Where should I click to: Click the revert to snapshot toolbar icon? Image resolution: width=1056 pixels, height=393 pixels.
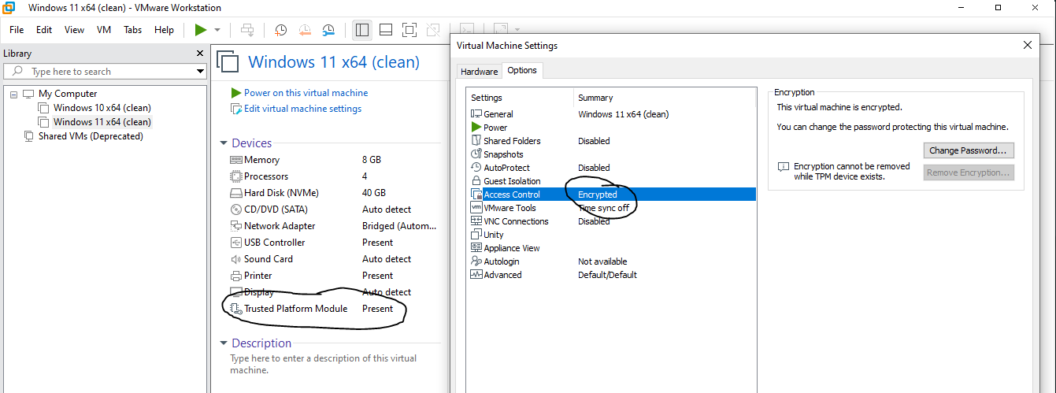tap(305, 30)
